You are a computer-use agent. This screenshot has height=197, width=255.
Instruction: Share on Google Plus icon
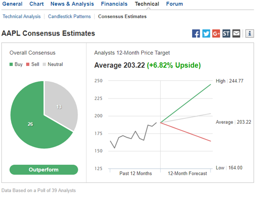click(x=216, y=34)
